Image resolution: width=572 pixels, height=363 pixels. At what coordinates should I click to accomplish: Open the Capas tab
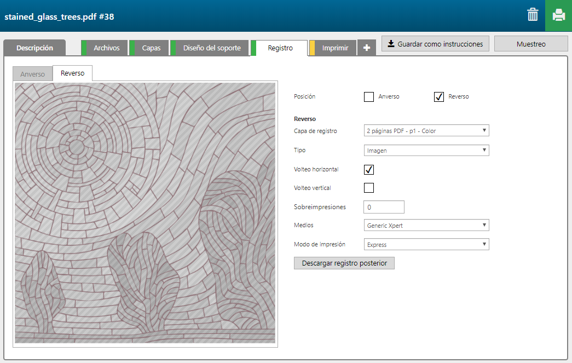(151, 48)
